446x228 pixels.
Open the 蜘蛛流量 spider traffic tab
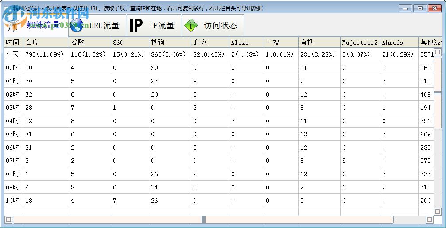[x=36, y=26]
